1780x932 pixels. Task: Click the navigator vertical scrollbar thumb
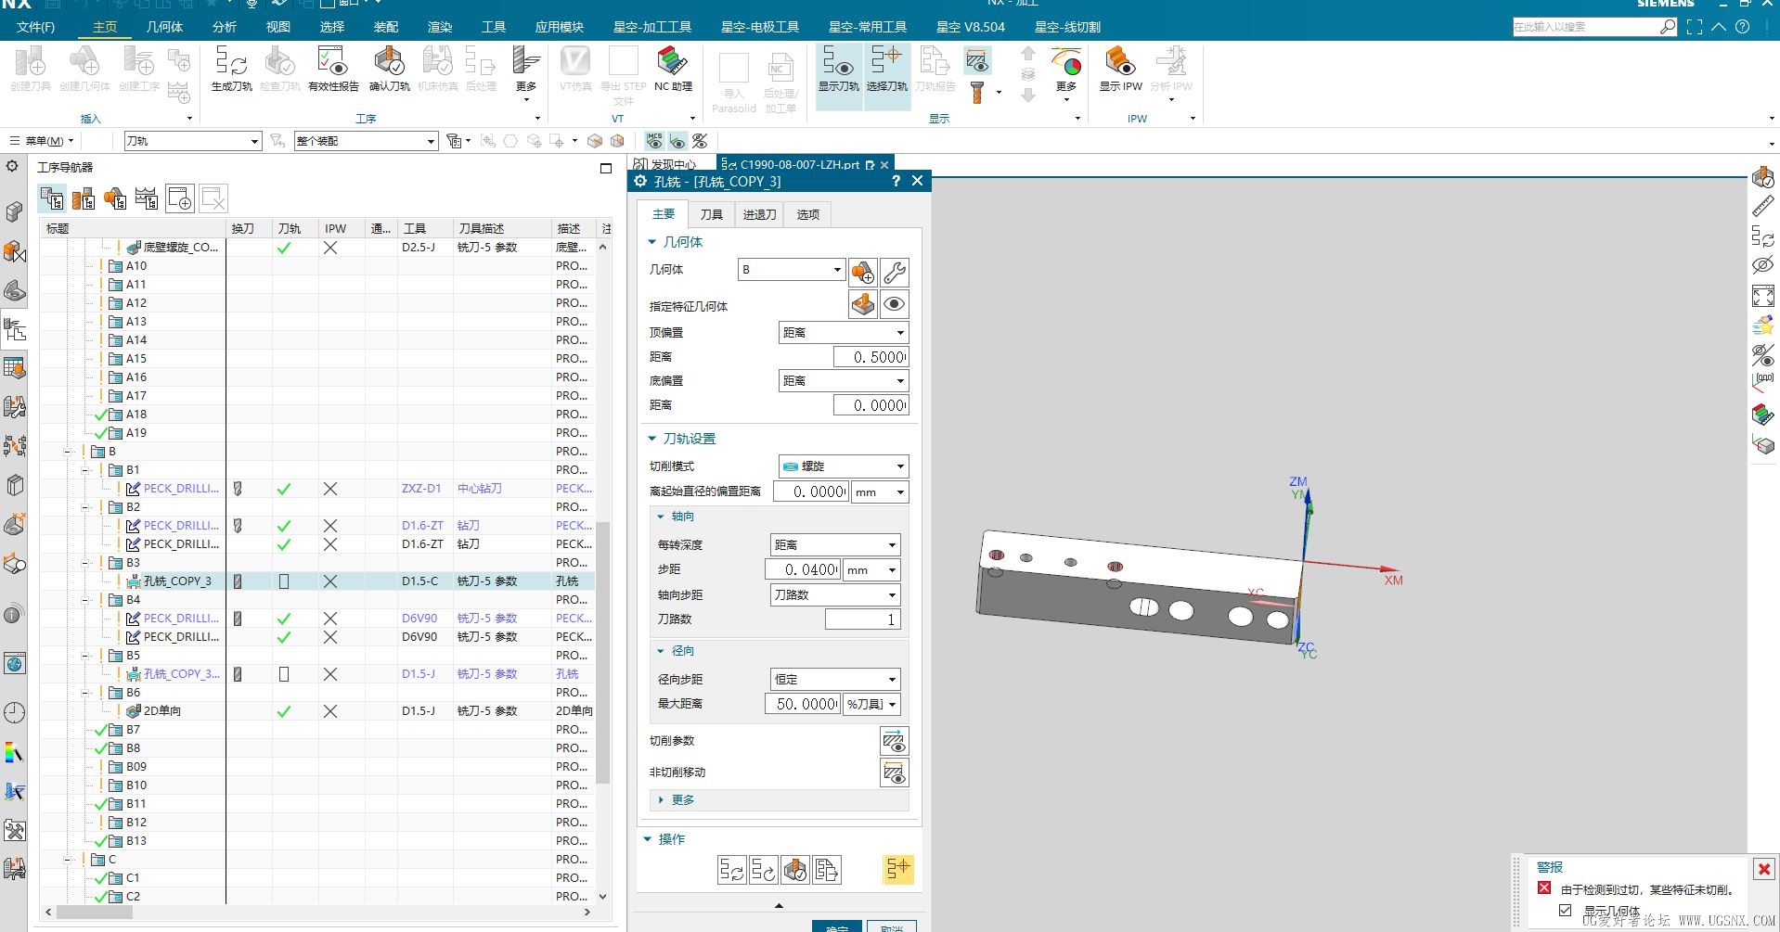click(602, 654)
